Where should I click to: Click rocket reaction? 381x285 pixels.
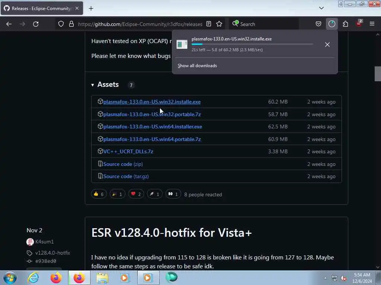click(x=154, y=194)
